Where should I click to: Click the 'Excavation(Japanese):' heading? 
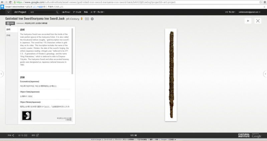(x=30, y=81)
